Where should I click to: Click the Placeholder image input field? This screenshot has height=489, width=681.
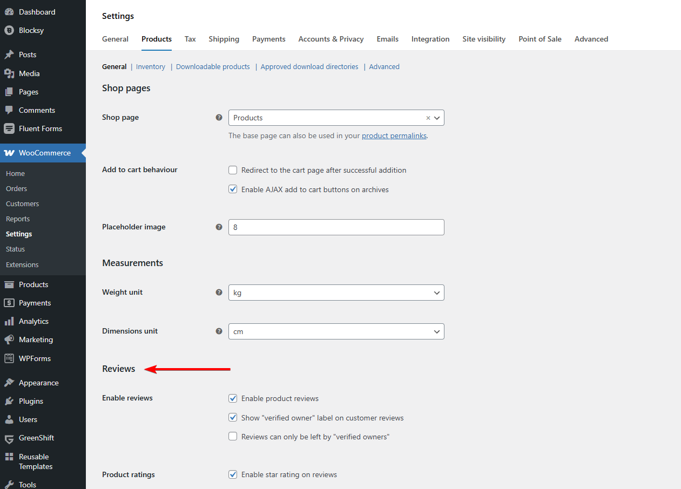pos(336,227)
